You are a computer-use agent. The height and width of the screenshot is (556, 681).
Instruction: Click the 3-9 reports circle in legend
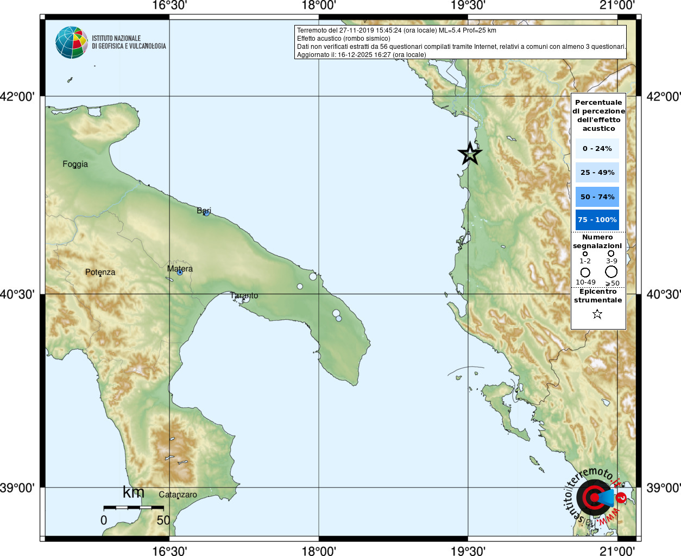pyautogui.click(x=611, y=254)
